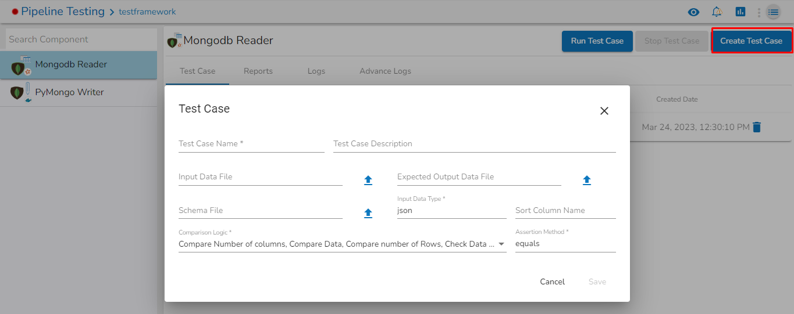The image size is (794, 314).
Task: Click the Search Component box
Action: click(81, 39)
